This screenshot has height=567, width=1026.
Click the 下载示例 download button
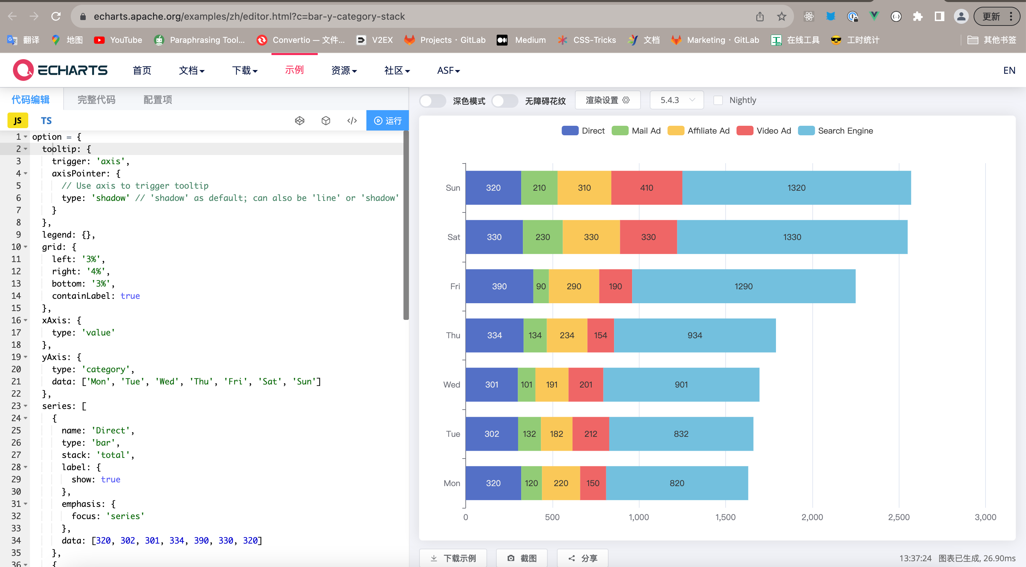pyautogui.click(x=453, y=558)
